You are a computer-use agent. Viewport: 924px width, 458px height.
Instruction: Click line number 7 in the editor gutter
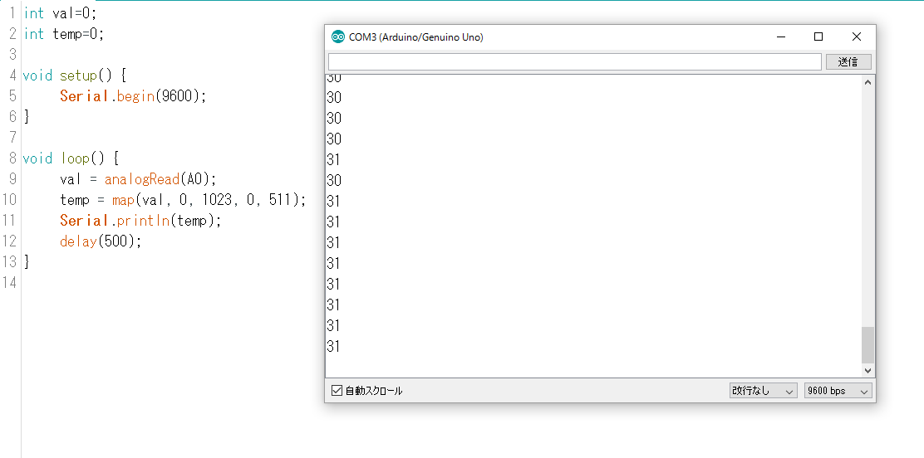click(13, 138)
